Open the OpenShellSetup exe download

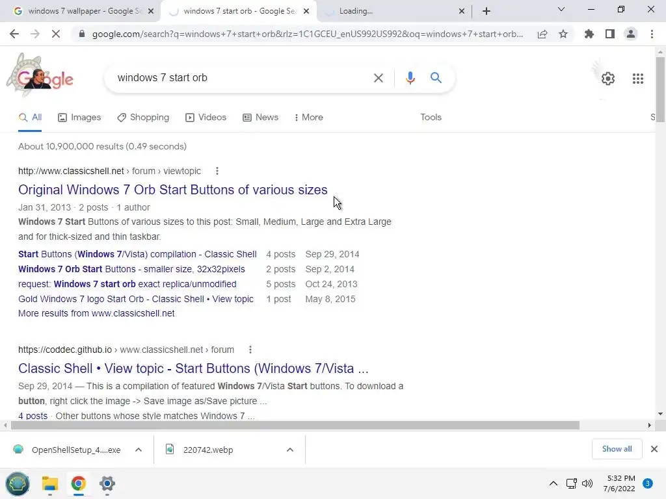point(68,450)
